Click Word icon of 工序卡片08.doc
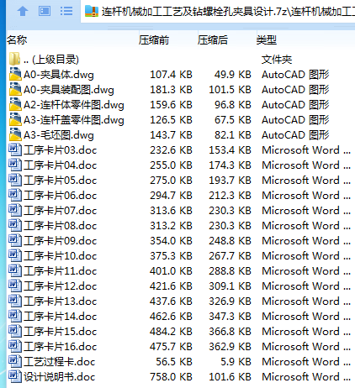 click(15, 225)
